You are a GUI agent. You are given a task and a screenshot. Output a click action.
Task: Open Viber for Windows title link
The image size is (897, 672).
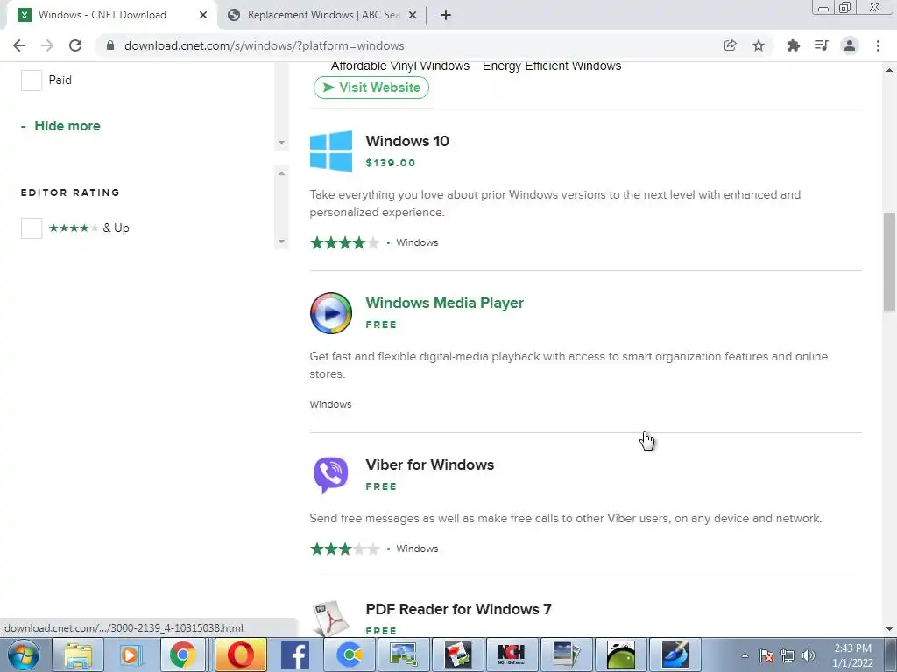tap(429, 465)
